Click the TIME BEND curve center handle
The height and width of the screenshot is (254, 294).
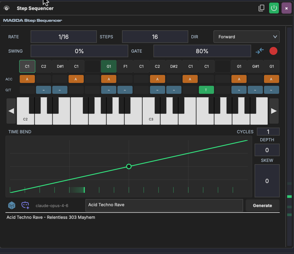(x=129, y=166)
